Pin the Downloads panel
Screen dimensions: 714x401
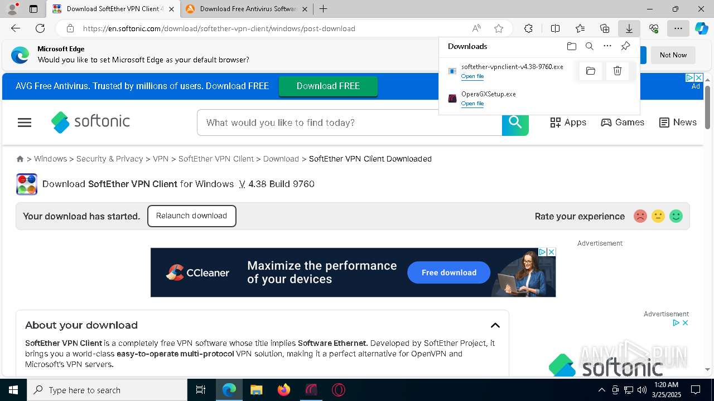625,46
